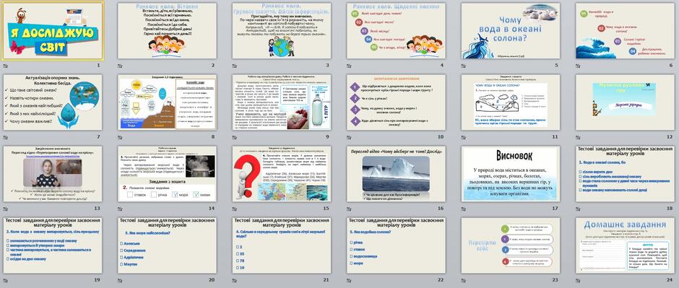Image resolution: width=679 pixels, height=288 pixels.
Task: Select slide 'Актуалізація опорних знань'
Action: (x=53, y=102)
